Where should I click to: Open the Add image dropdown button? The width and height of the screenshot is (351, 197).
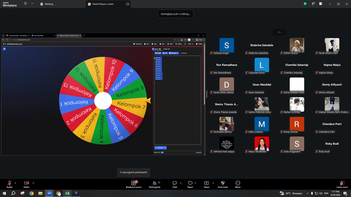tap(174, 53)
